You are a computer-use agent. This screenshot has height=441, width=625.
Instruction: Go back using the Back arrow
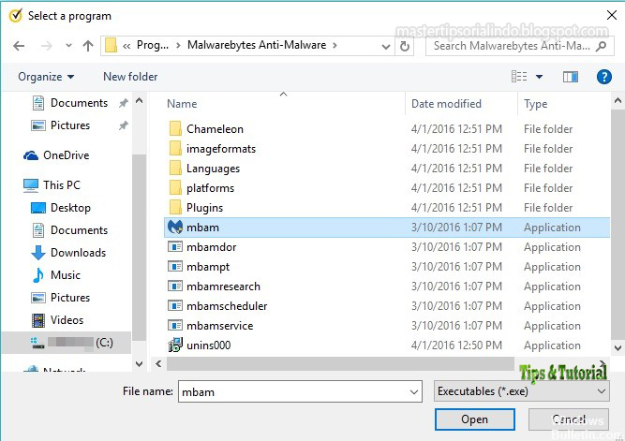pos(19,46)
